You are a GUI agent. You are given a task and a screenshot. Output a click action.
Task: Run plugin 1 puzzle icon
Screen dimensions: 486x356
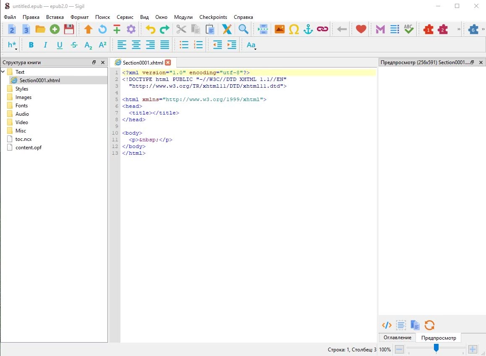(x=429, y=29)
